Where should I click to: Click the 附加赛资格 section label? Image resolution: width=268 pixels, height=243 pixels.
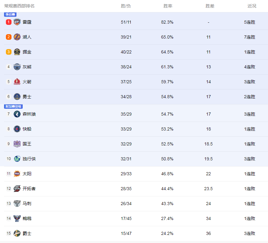(x=13, y=107)
